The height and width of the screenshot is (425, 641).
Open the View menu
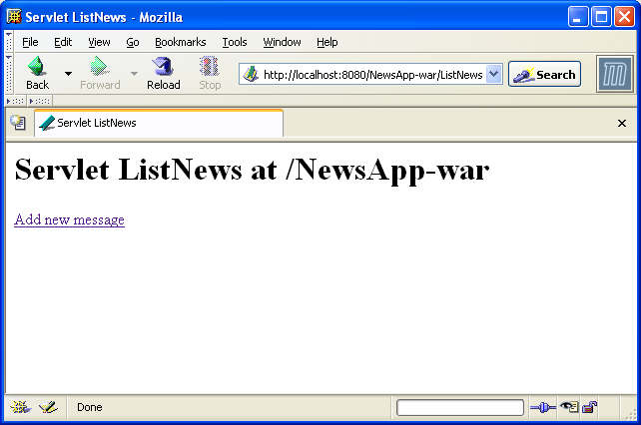[x=99, y=42]
